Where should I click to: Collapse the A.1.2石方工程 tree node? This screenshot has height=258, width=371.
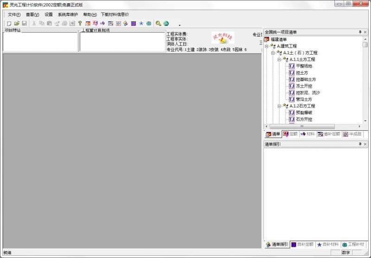click(280, 106)
